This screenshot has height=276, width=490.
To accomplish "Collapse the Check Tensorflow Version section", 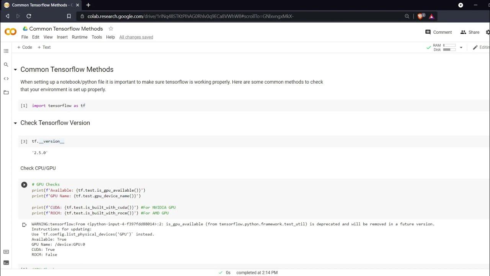I will pyautogui.click(x=15, y=123).
